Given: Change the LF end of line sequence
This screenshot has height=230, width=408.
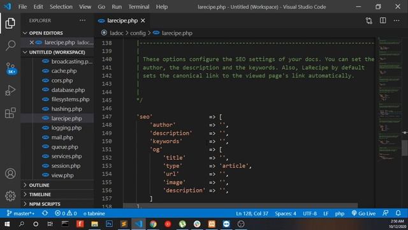Looking at the screenshot, I should point(326,213).
